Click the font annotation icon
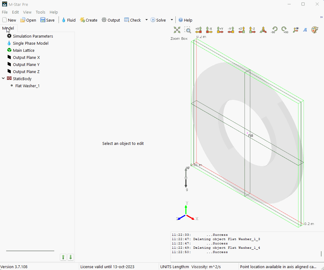 [305, 30]
